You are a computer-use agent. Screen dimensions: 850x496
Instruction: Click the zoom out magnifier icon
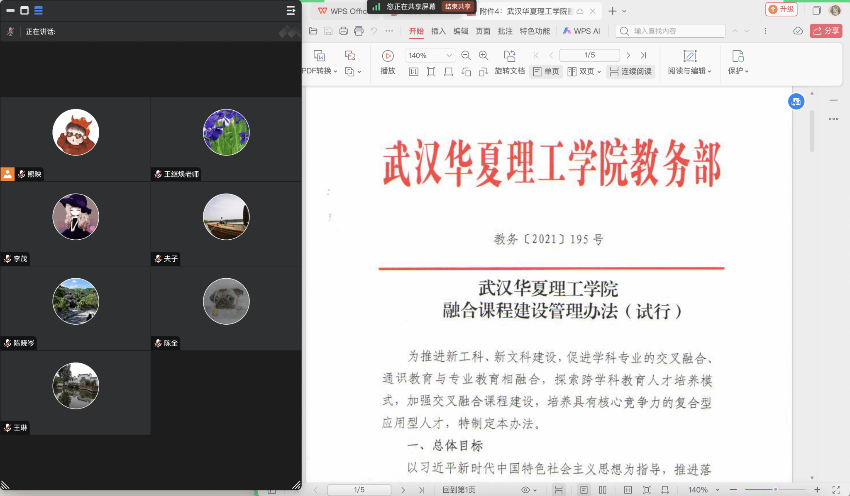pos(466,56)
